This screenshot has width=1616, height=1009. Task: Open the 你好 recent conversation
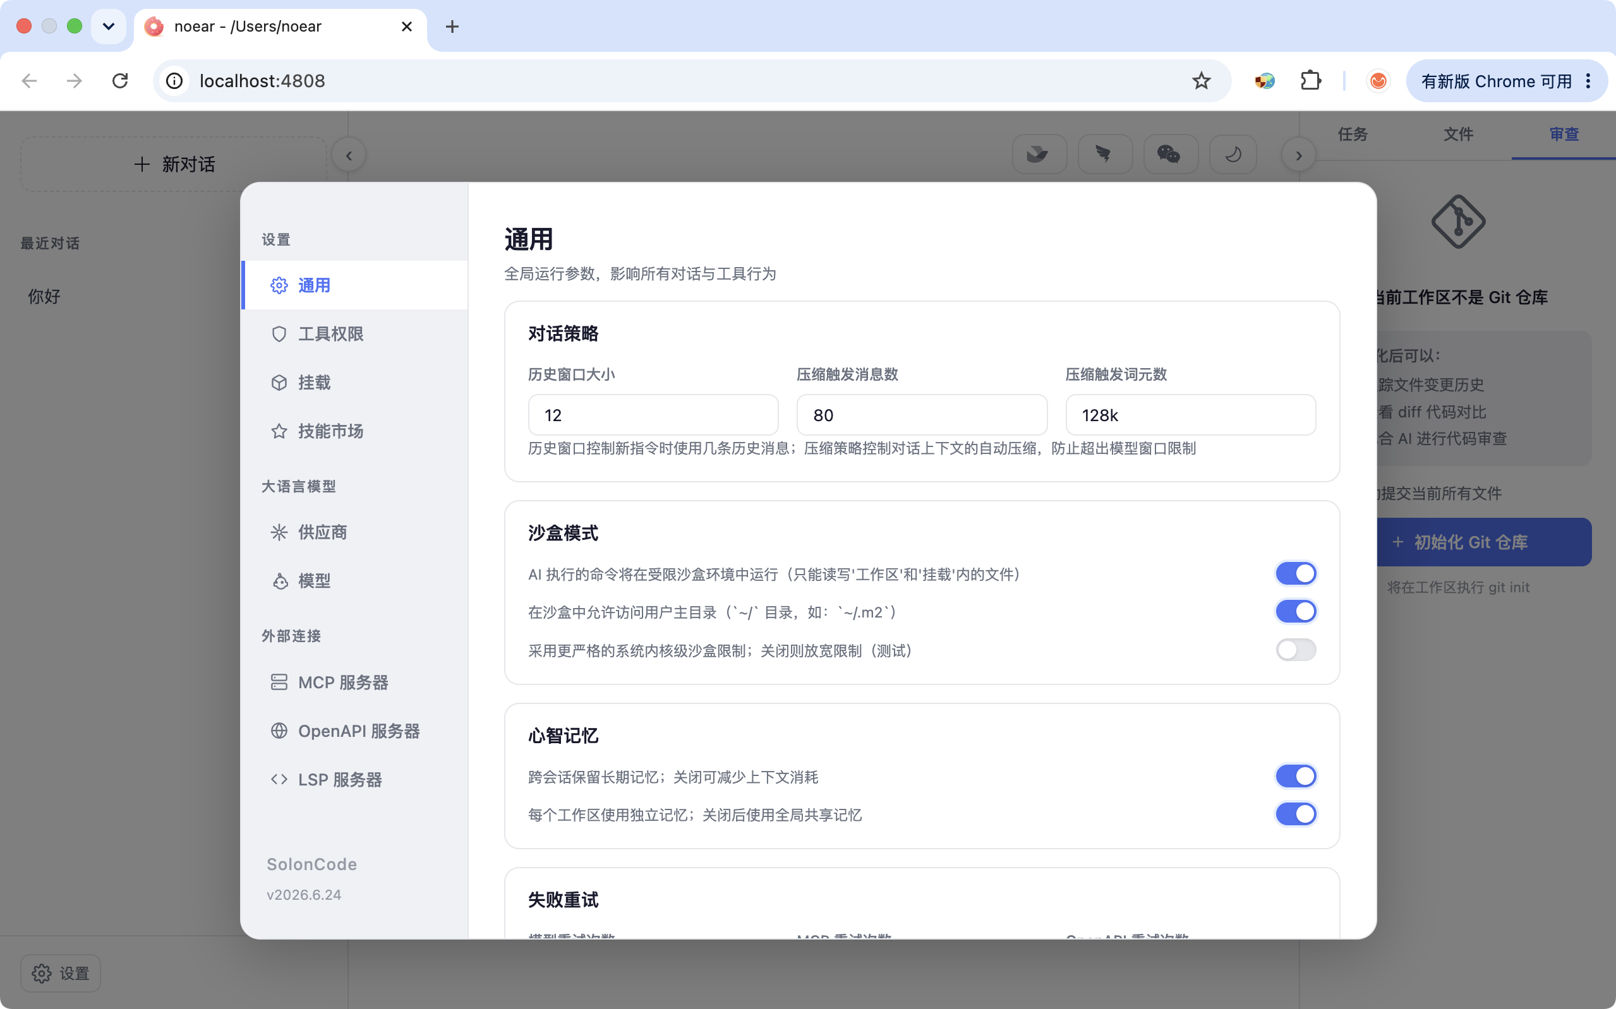(44, 296)
